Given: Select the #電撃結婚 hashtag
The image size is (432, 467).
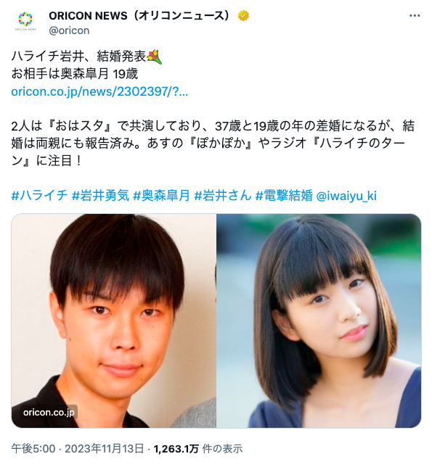Looking at the screenshot, I should pos(284,196).
